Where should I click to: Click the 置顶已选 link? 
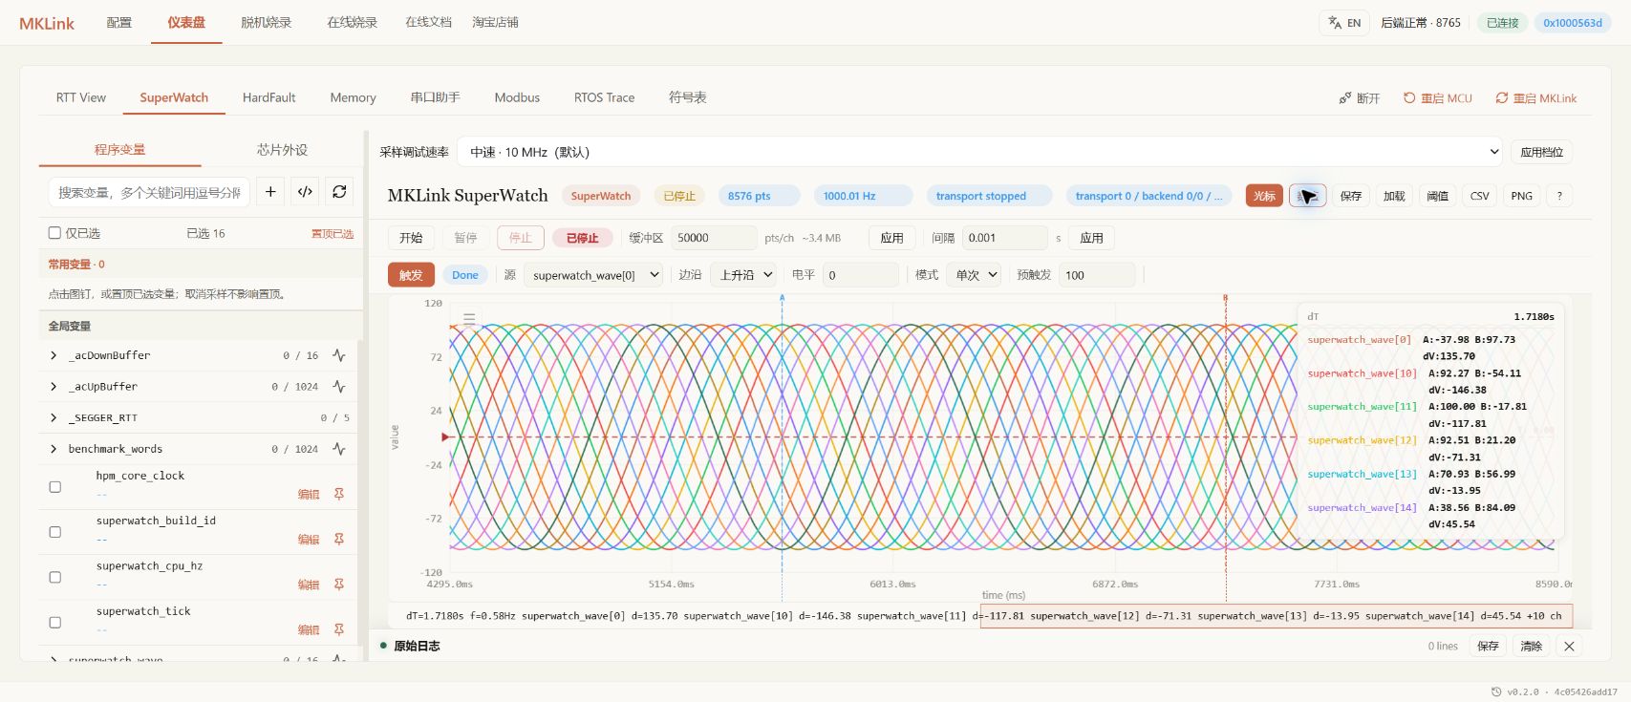[333, 234]
